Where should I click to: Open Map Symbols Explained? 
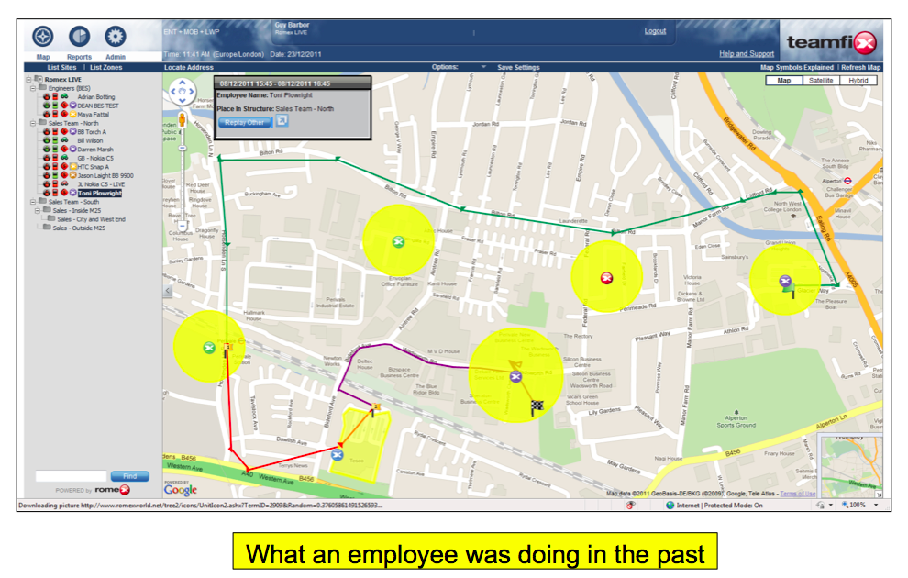pyautogui.click(x=797, y=67)
